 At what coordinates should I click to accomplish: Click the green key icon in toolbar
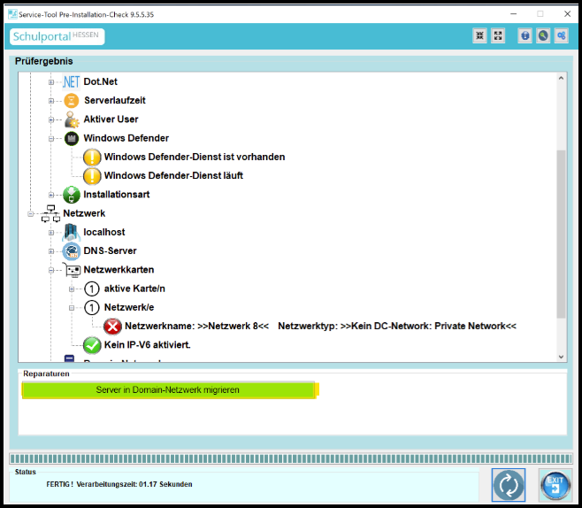click(543, 36)
